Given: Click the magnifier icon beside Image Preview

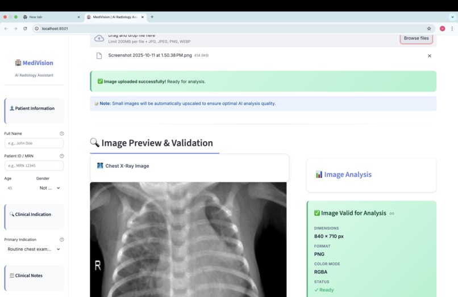Looking at the screenshot, I should [95, 142].
